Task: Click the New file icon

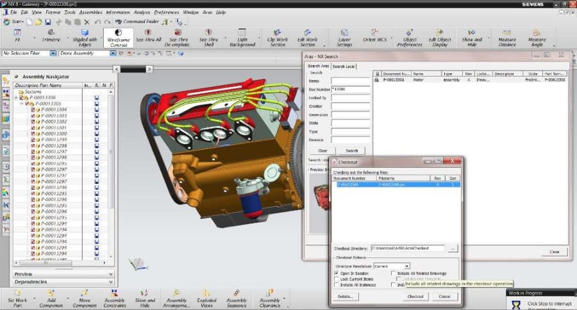Action: pyautogui.click(x=29, y=22)
